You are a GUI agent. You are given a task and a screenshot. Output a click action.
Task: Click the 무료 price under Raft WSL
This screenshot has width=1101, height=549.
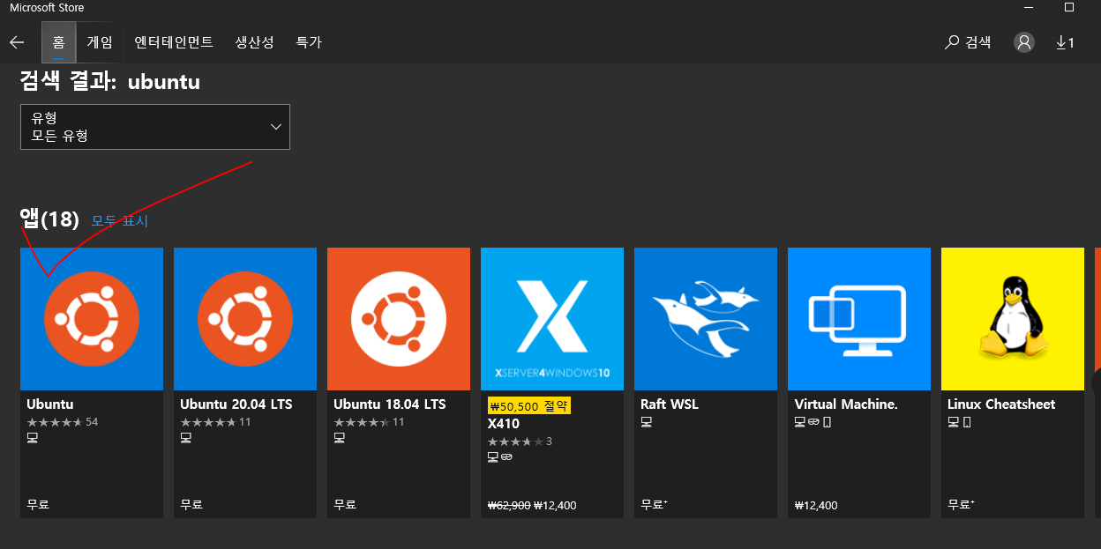point(654,505)
